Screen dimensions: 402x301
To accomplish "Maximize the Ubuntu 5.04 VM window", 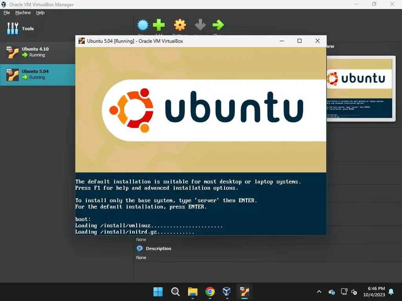I will pos(300,41).
